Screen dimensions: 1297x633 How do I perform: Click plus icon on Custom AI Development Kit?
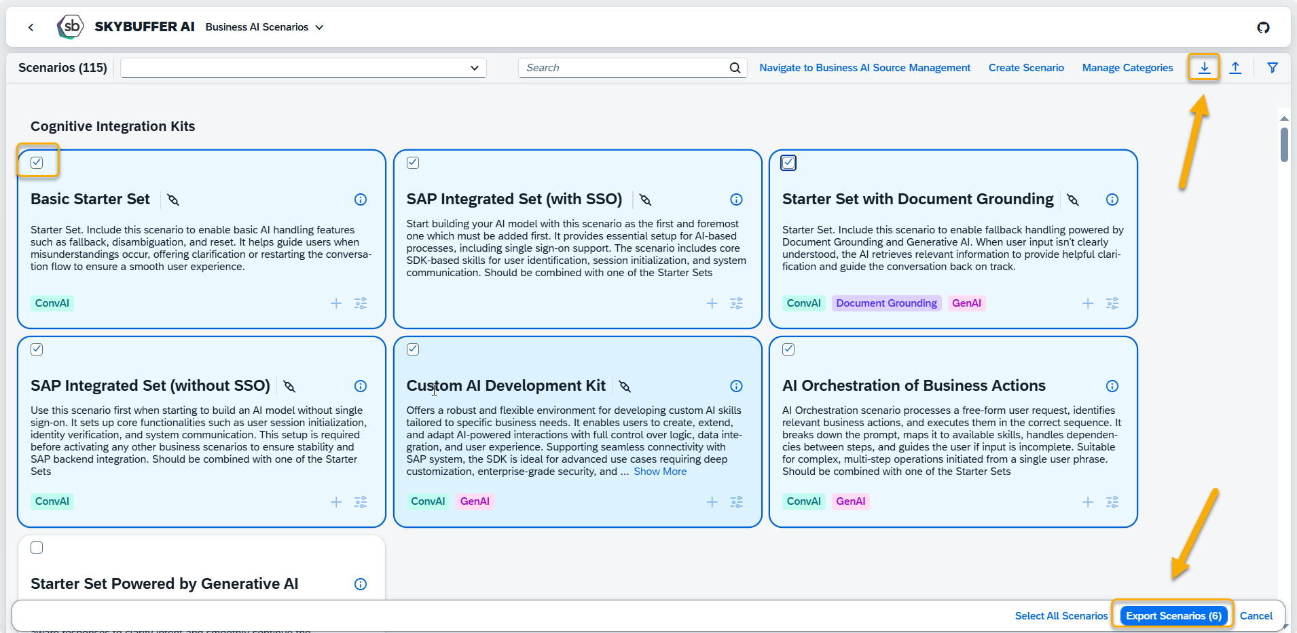(x=712, y=502)
